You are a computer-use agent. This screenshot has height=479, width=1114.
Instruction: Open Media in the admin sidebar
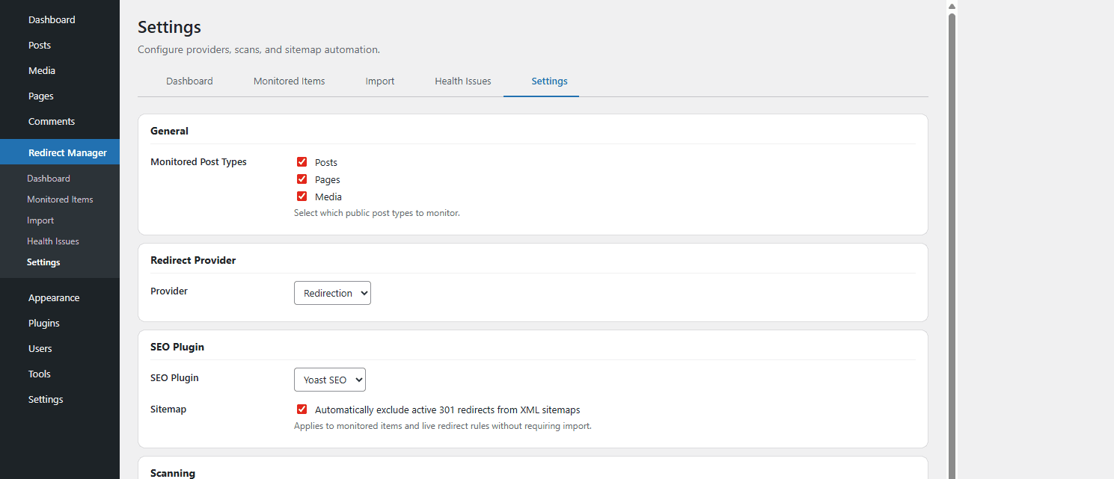(42, 70)
